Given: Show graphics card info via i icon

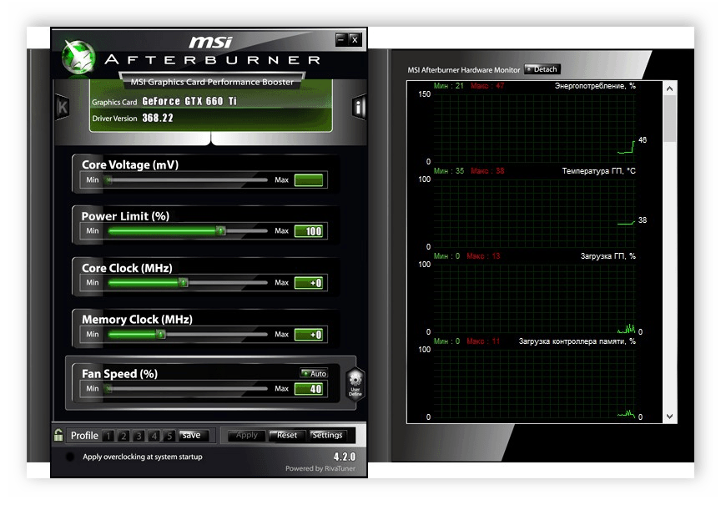Looking at the screenshot, I should click(x=359, y=107).
